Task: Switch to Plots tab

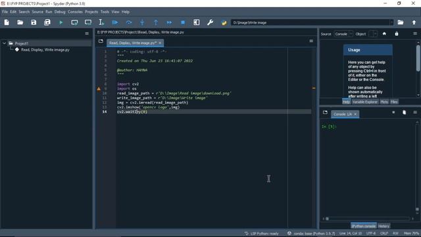Action: click(384, 102)
